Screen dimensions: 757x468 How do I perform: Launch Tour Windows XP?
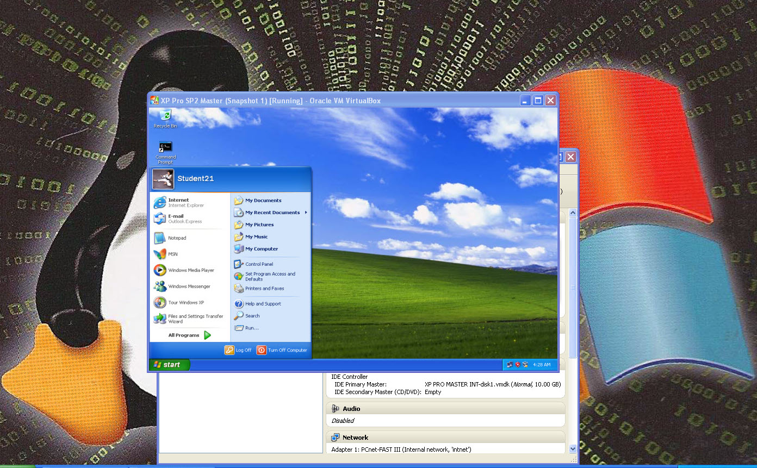(x=185, y=303)
